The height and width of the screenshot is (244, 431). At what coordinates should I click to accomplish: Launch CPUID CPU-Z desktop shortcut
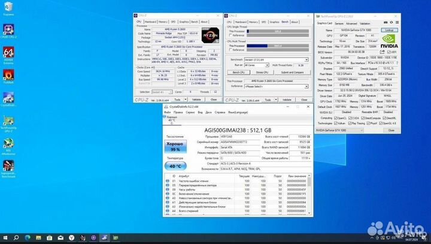coord(8,31)
